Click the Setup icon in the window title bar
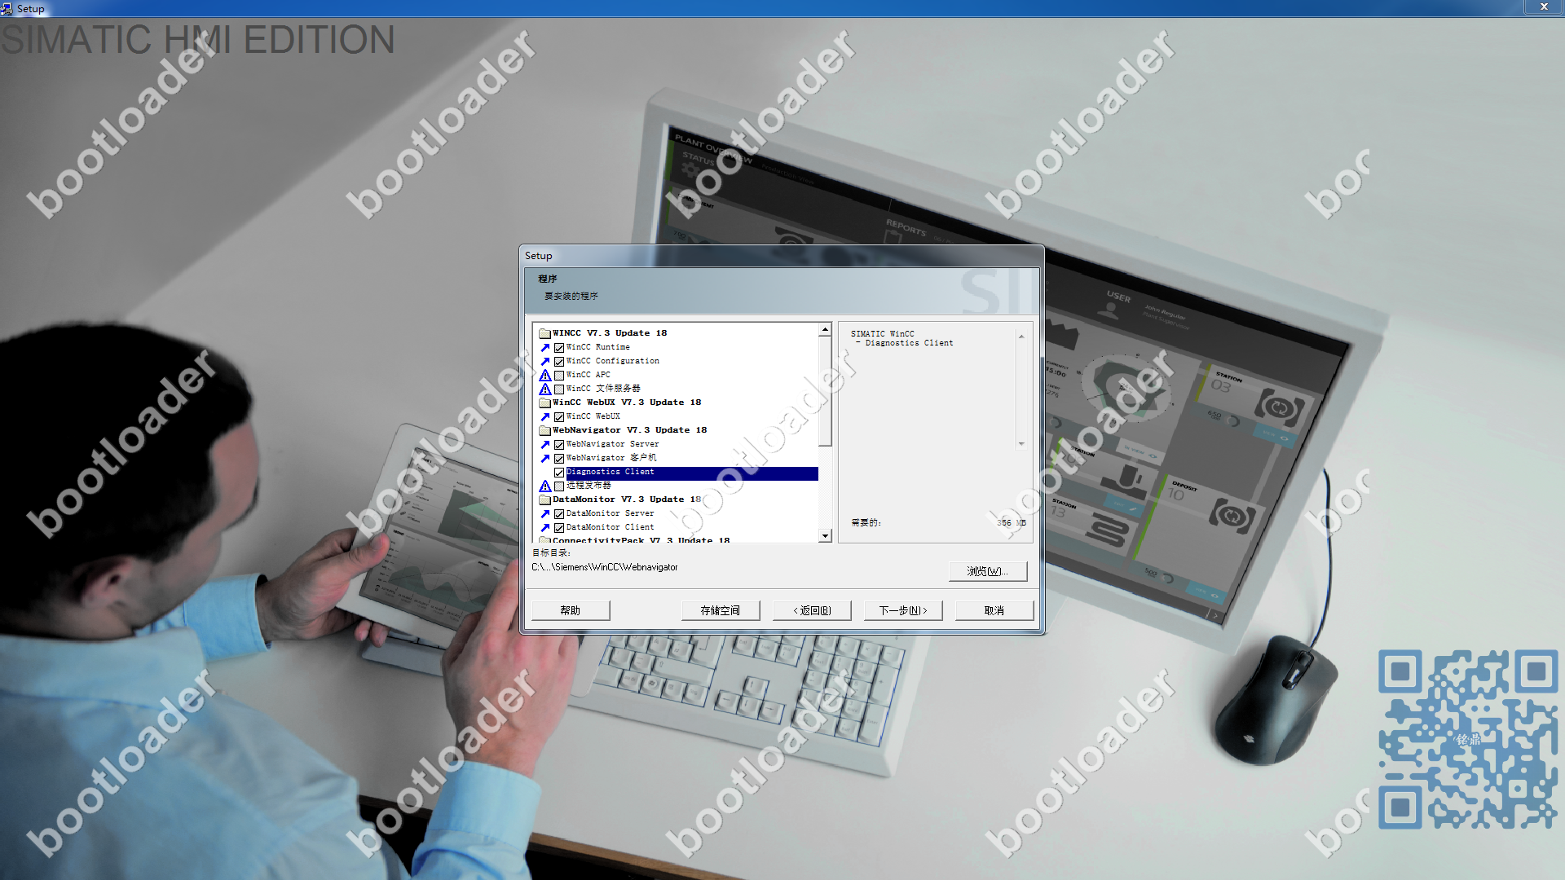The width and height of the screenshot is (1565, 880). (7, 8)
